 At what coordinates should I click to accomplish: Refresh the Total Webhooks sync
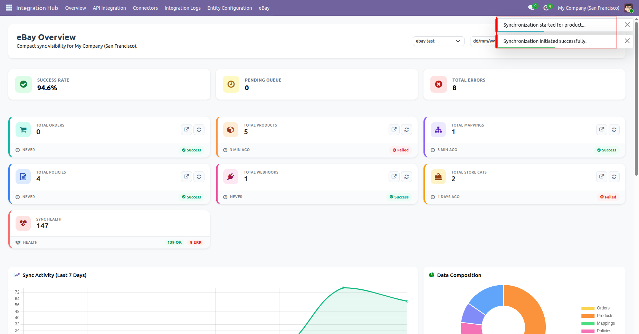tap(407, 177)
